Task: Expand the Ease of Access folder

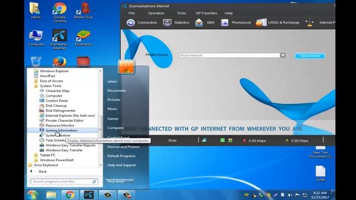Action: click(51, 81)
